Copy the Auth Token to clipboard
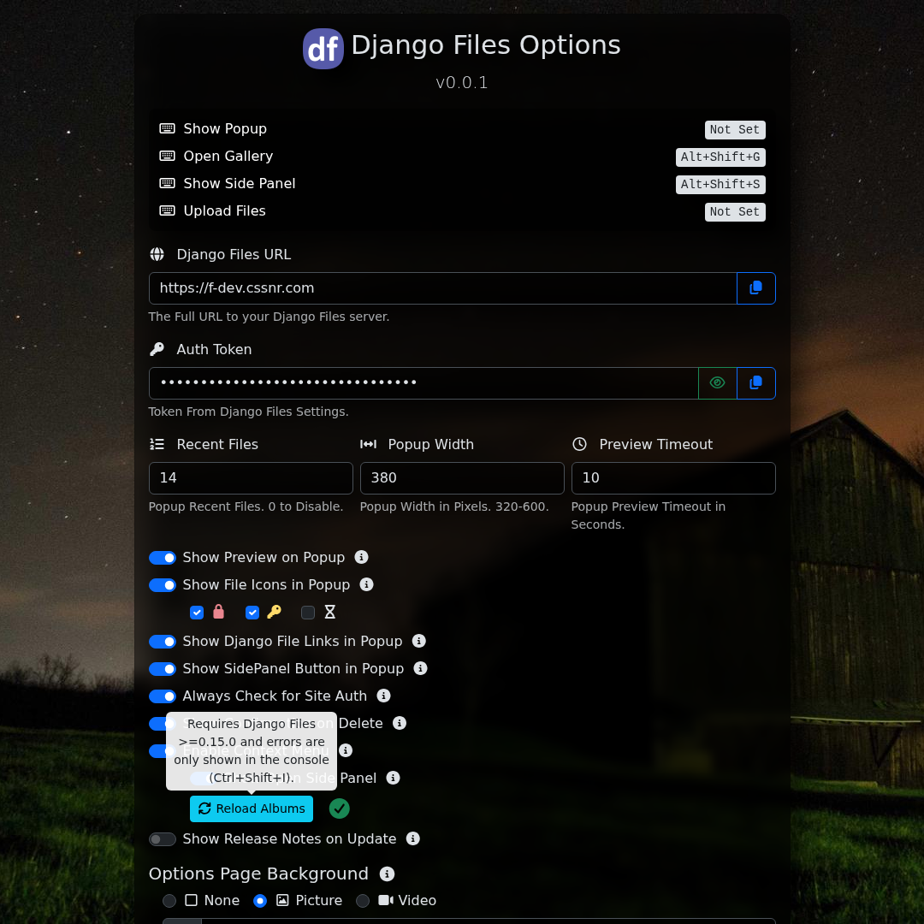The image size is (924, 924). click(755, 383)
